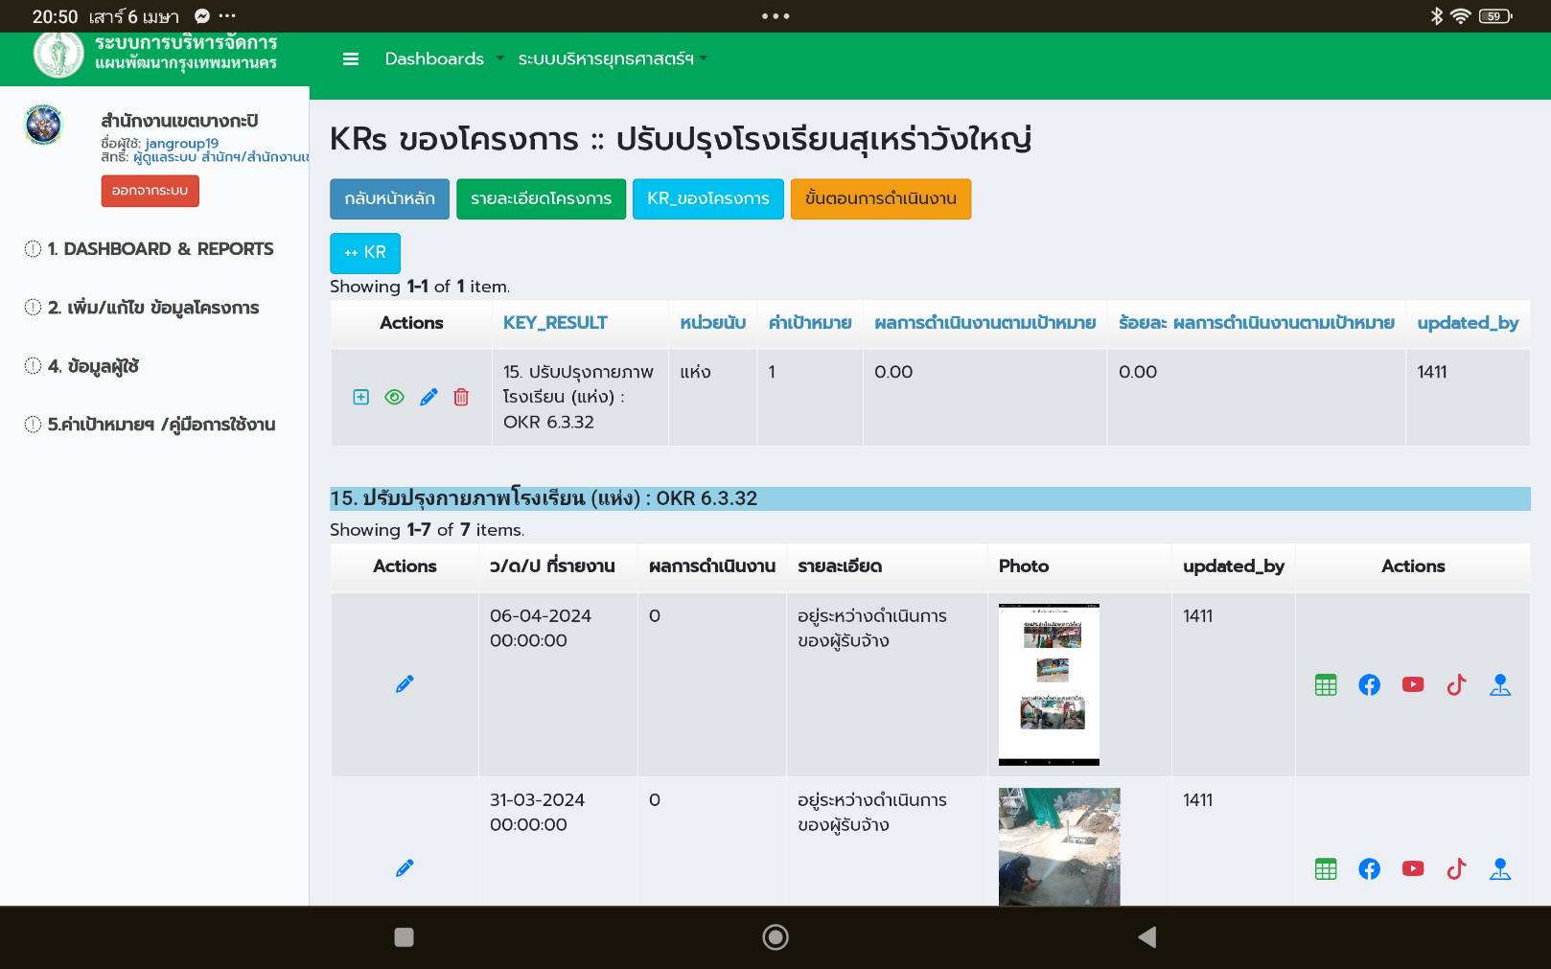Open sidebar item 2. เพิ่ม/แก้ไข ข้อมูลโครงการ
This screenshot has width=1551, height=969.
click(153, 308)
